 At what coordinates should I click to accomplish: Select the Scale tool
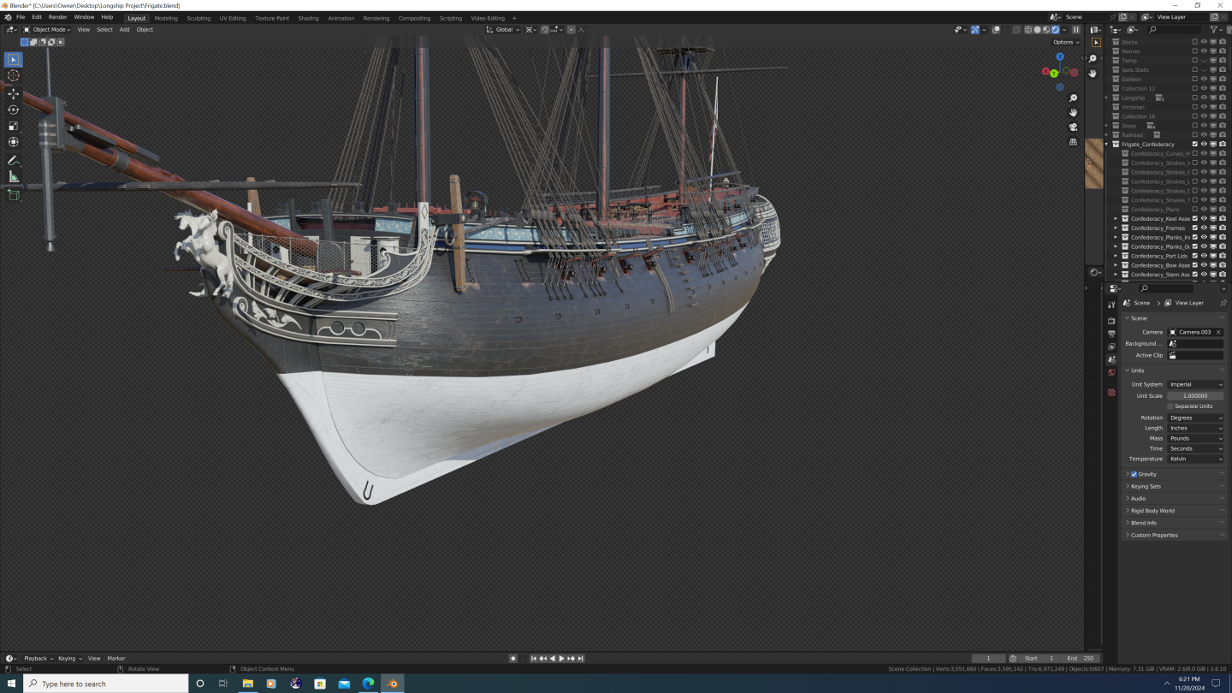tap(13, 126)
